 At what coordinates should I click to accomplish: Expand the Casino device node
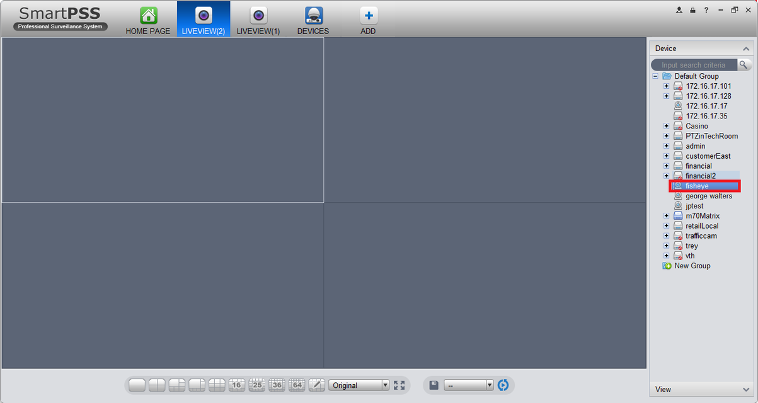pos(667,126)
